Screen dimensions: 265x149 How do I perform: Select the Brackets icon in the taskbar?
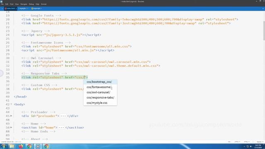pos(38,146)
